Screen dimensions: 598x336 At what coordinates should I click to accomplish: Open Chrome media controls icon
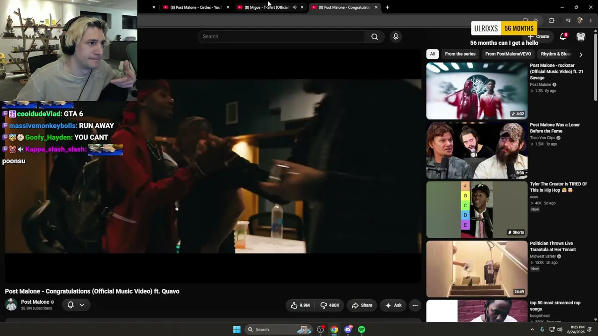(x=568, y=21)
